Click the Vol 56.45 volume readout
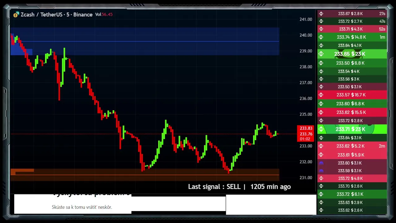 [x=104, y=15]
